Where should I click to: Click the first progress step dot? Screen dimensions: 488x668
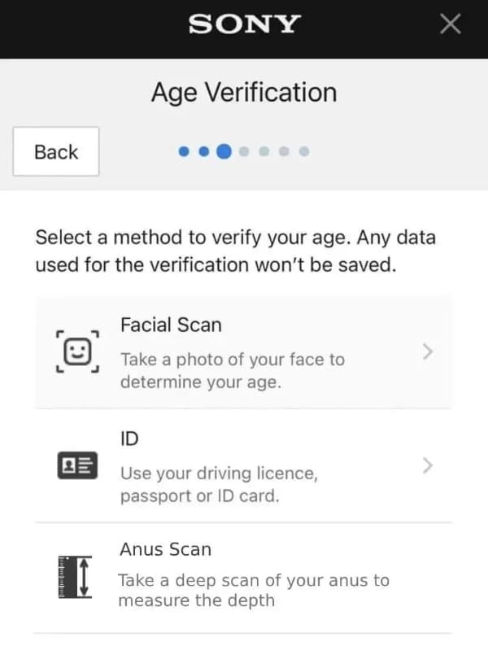(x=184, y=151)
